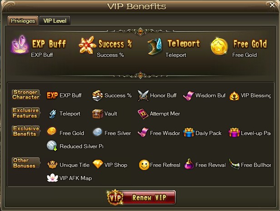Click the Unique Title crown icon
280x211 pixels.
click(52, 165)
